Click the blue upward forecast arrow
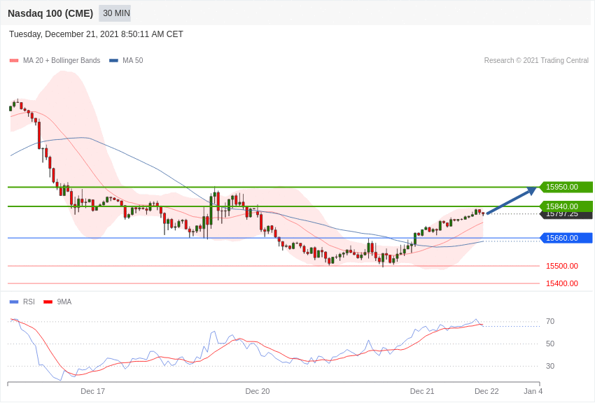The image size is (595, 403). 511,201
